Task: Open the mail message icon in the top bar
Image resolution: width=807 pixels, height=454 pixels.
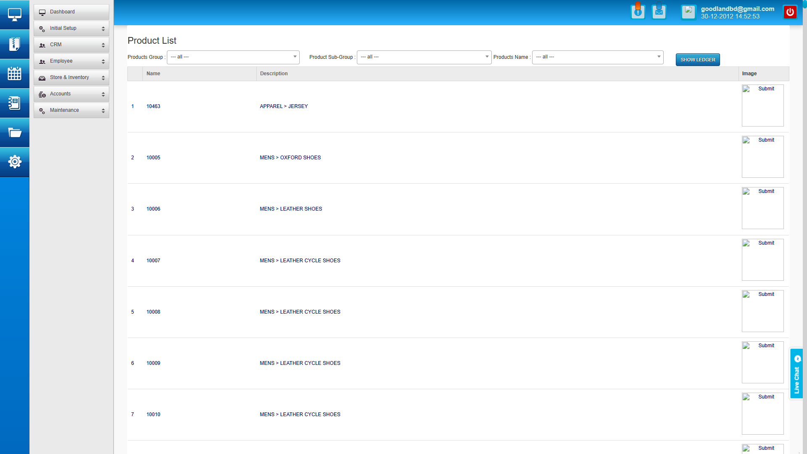Action: coord(659,11)
